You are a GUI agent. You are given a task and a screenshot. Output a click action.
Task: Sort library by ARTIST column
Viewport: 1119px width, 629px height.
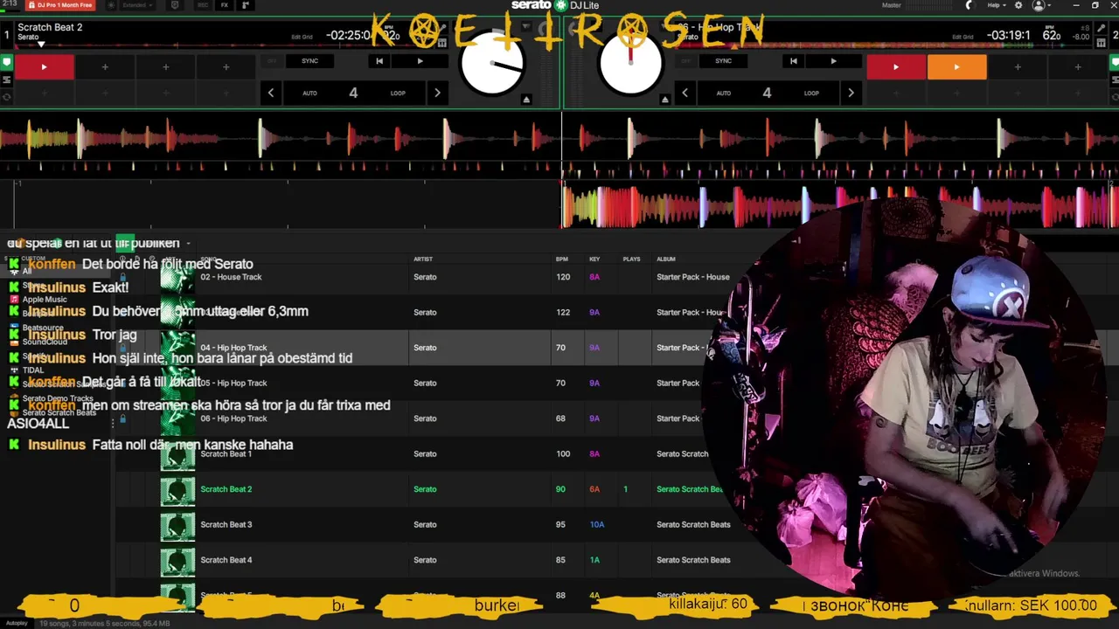point(423,259)
